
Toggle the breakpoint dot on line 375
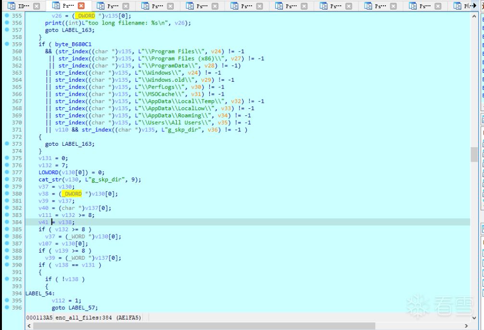pos(7,158)
